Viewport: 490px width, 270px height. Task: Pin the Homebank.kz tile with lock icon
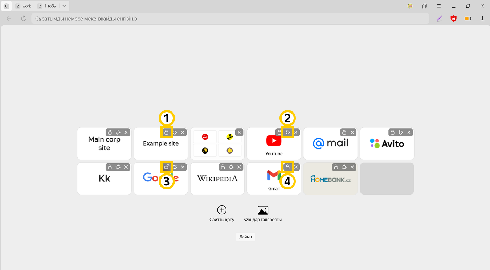coord(336,167)
